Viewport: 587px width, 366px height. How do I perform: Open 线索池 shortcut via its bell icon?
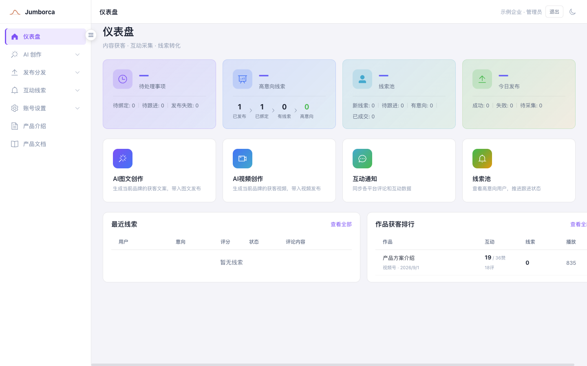click(x=482, y=159)
